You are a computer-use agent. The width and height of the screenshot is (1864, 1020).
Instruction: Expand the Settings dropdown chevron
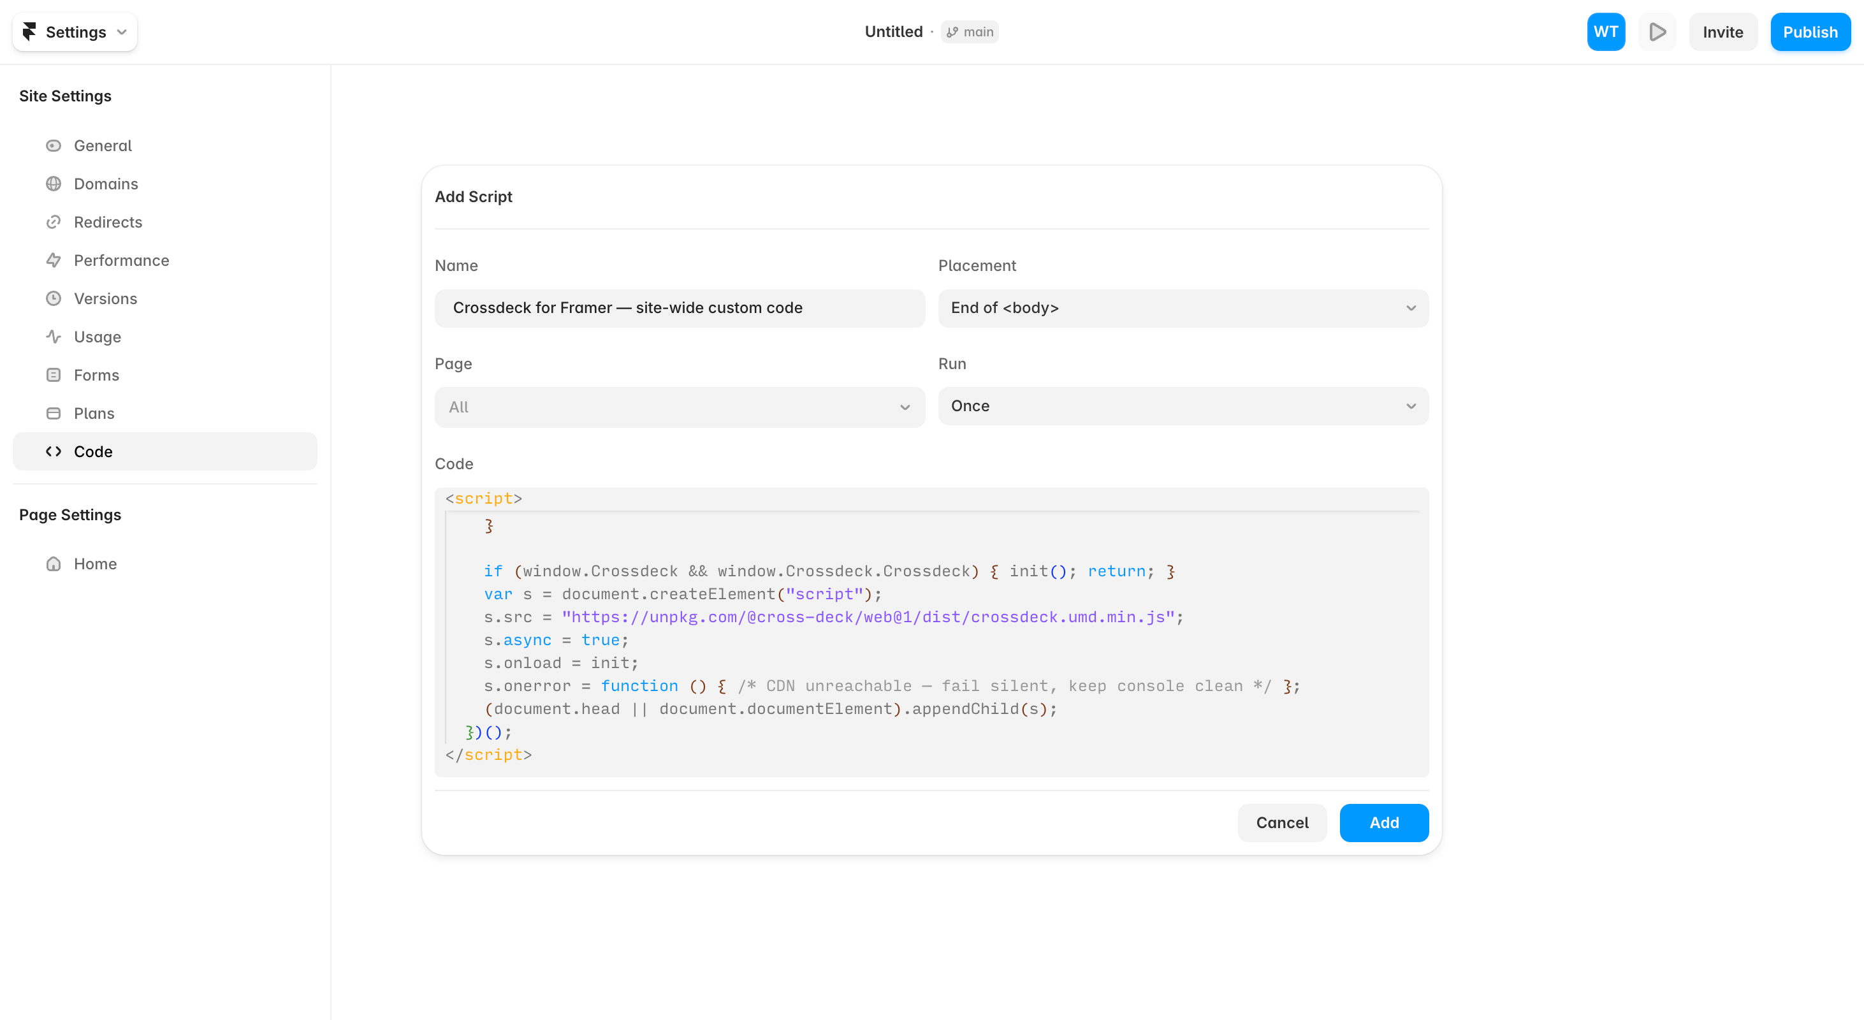122,32
